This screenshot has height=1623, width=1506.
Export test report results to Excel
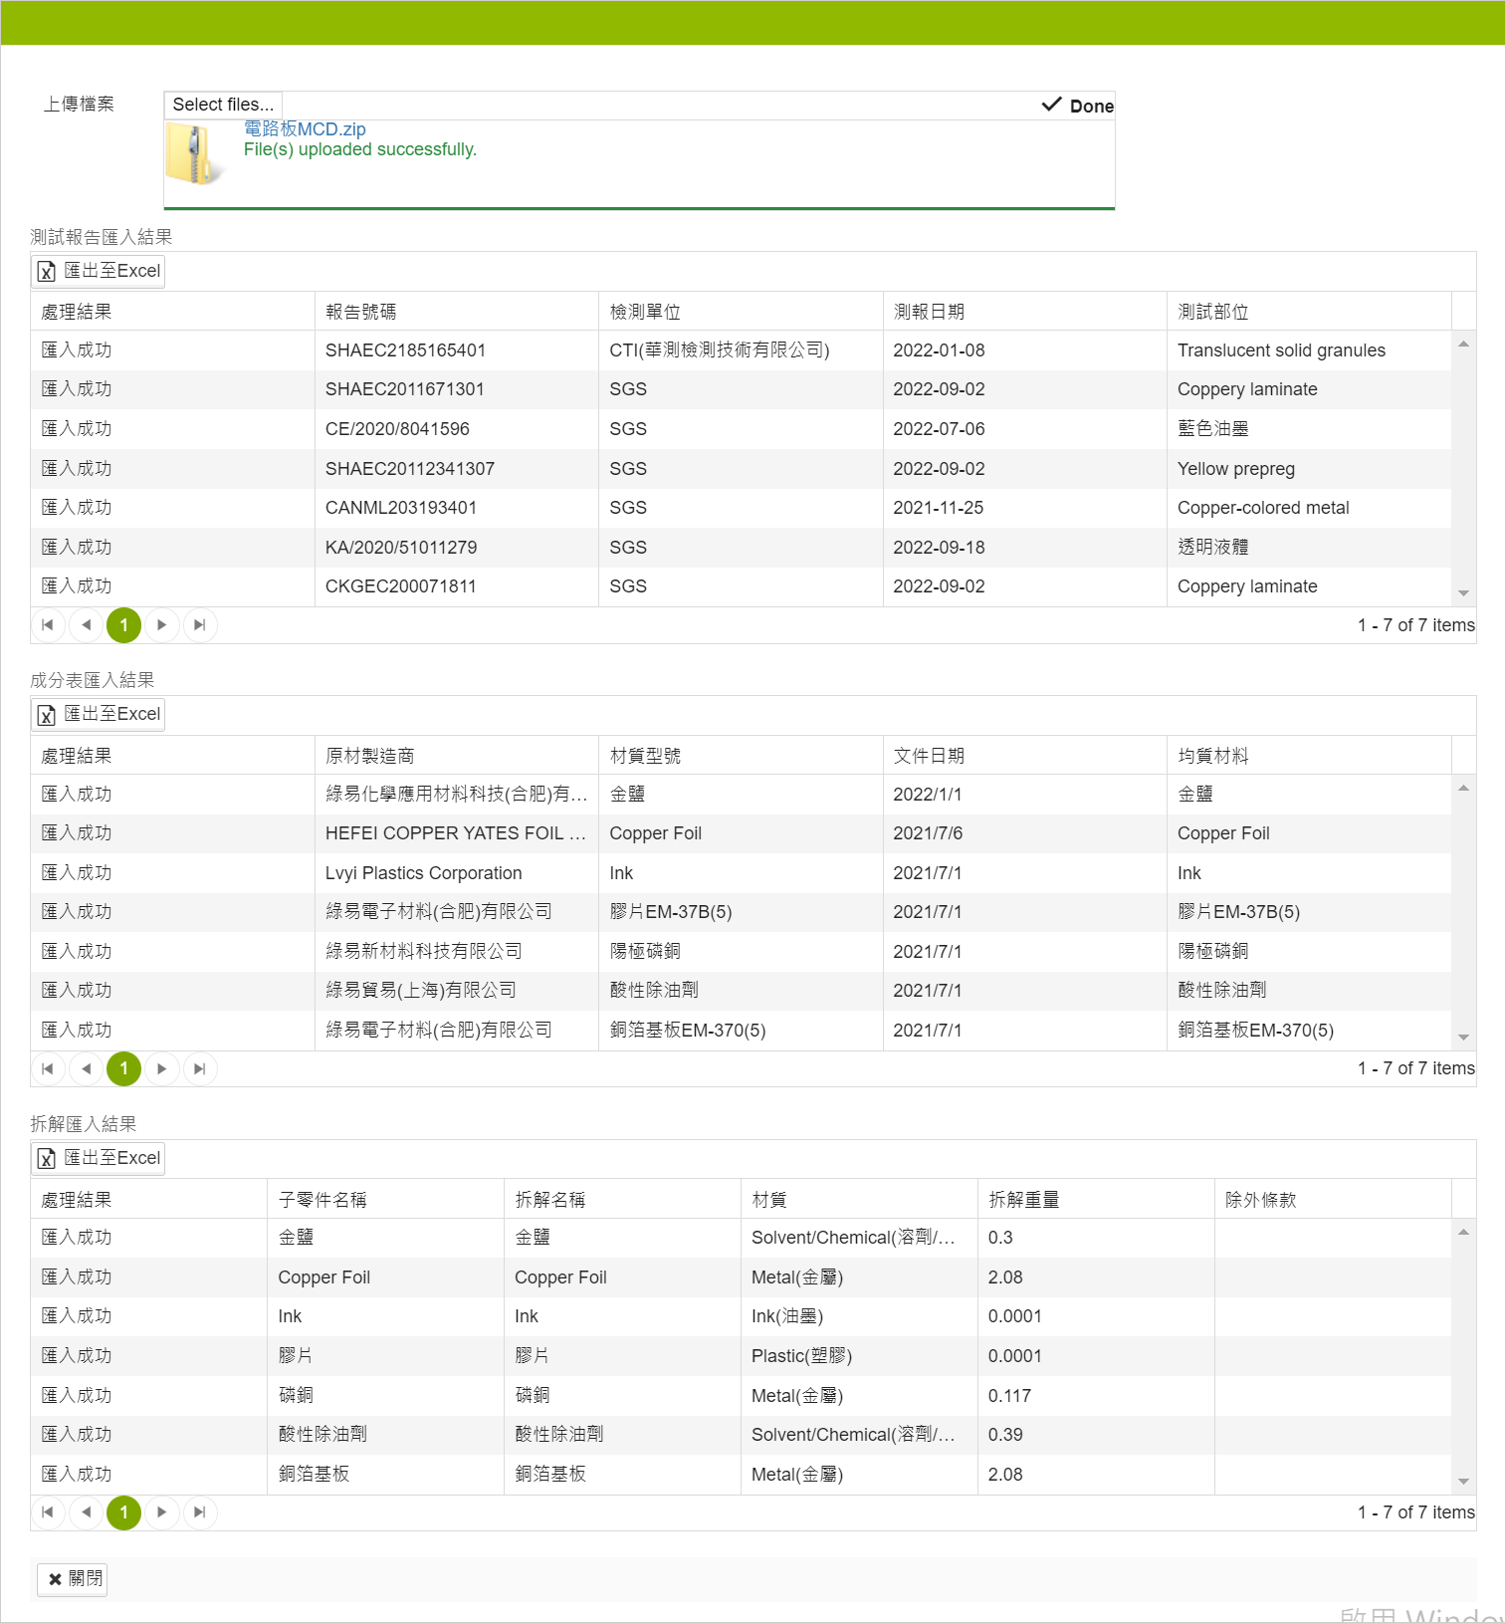click(100, 271)
